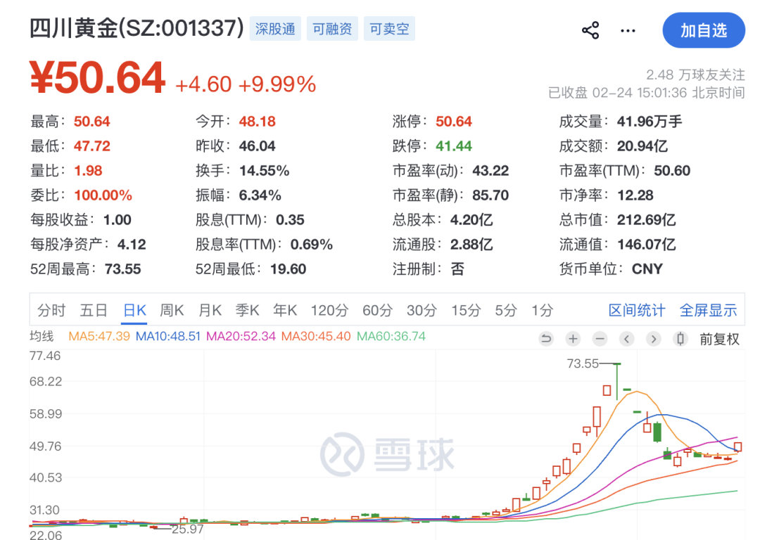The width and height of the screenshot is (760, 540).
Task: Click the chart reset/undo icon
Action: (x=546, y=338)
